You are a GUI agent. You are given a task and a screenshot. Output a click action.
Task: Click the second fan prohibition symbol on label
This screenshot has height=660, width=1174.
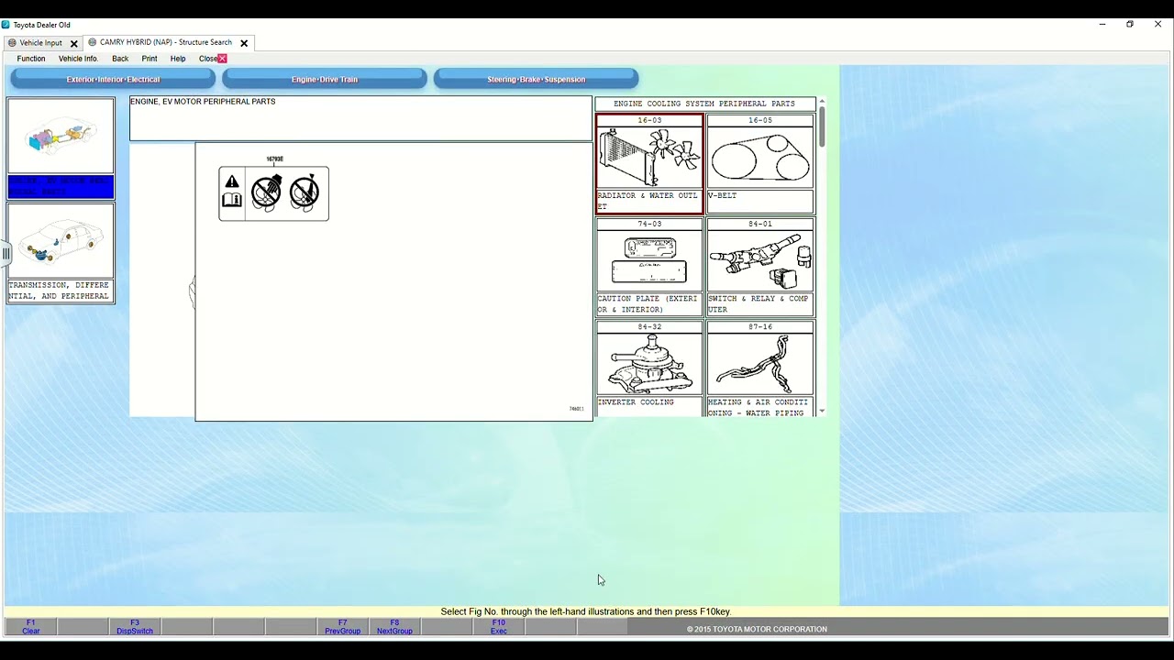[305, 192]
